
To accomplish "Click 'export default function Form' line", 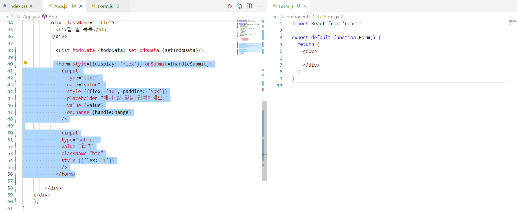I will (x=336, y=37).
